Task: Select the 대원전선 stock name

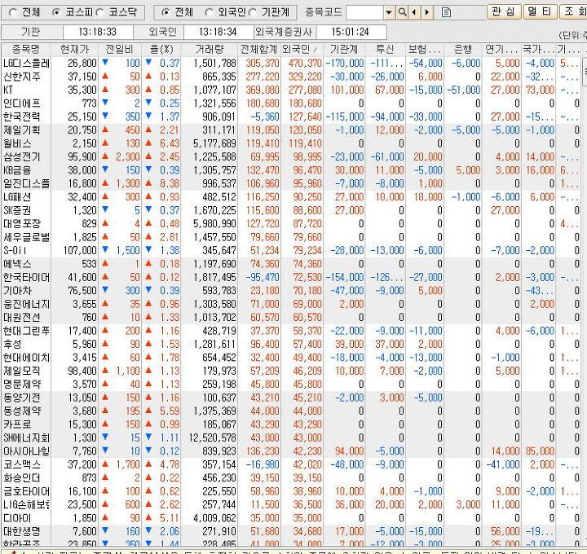Action: (21, 317)
